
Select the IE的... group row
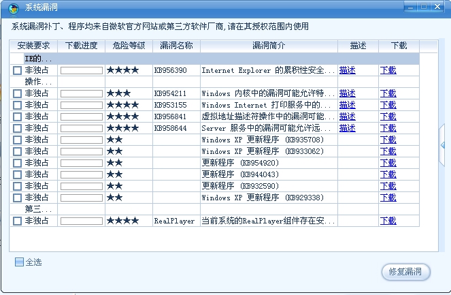coord(214,59)
